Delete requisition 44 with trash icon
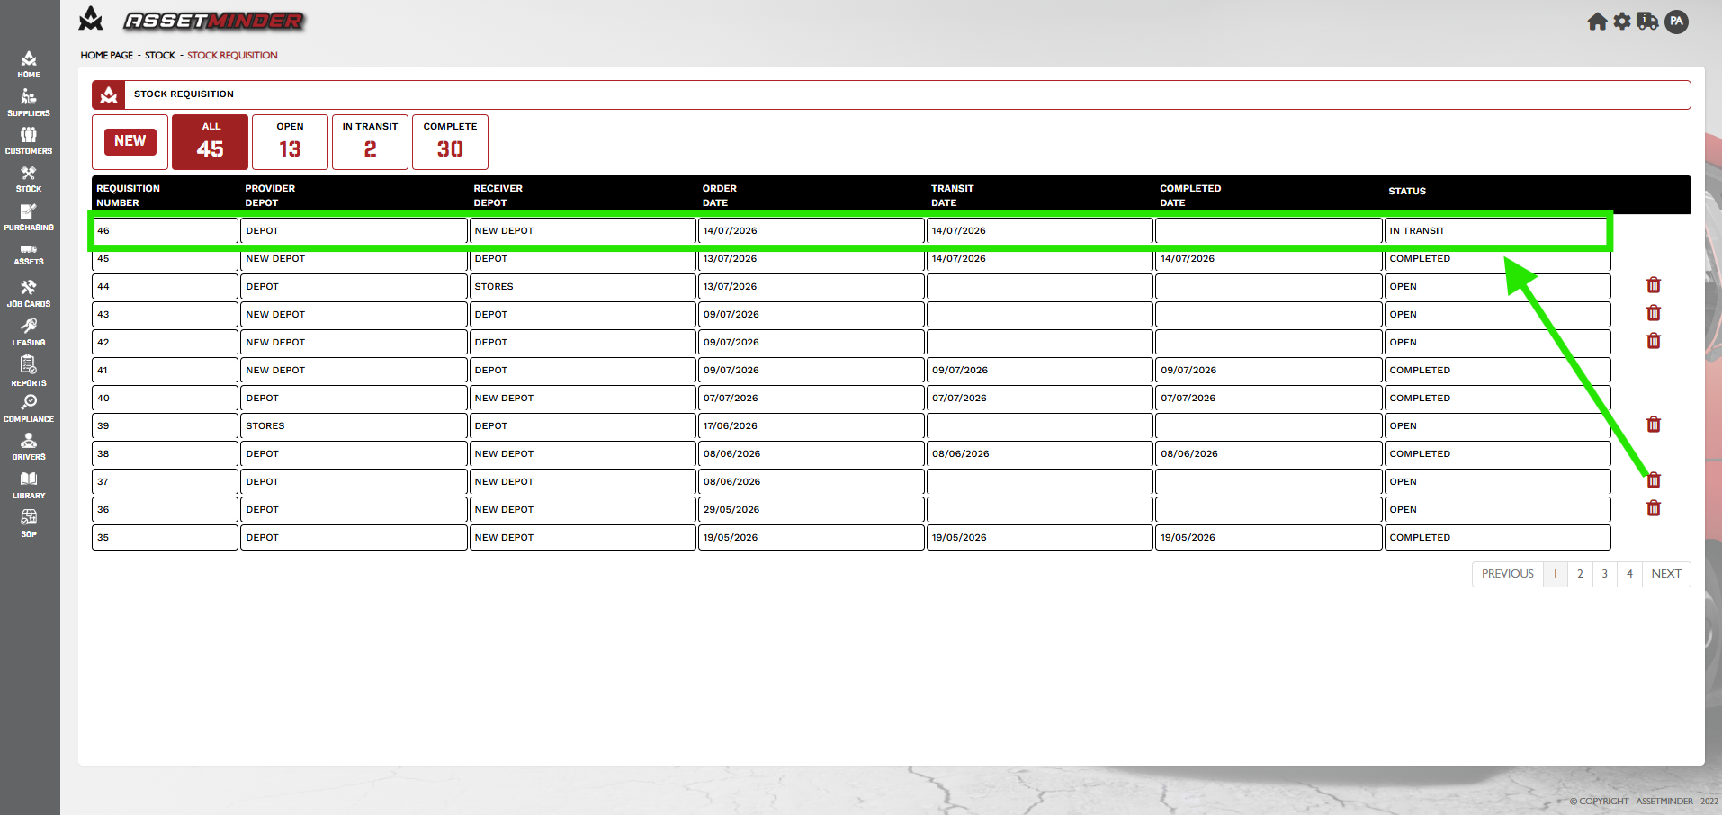The height and width of the screenshot is (815, 1722). (1654, 285)
